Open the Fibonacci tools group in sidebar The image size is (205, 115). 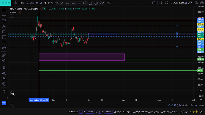pos(4,21)
